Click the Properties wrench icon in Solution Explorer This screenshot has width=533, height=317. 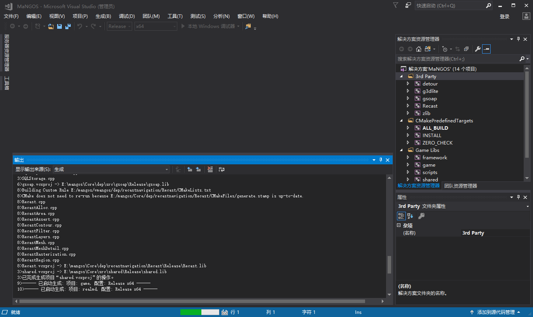pos(478,49)
